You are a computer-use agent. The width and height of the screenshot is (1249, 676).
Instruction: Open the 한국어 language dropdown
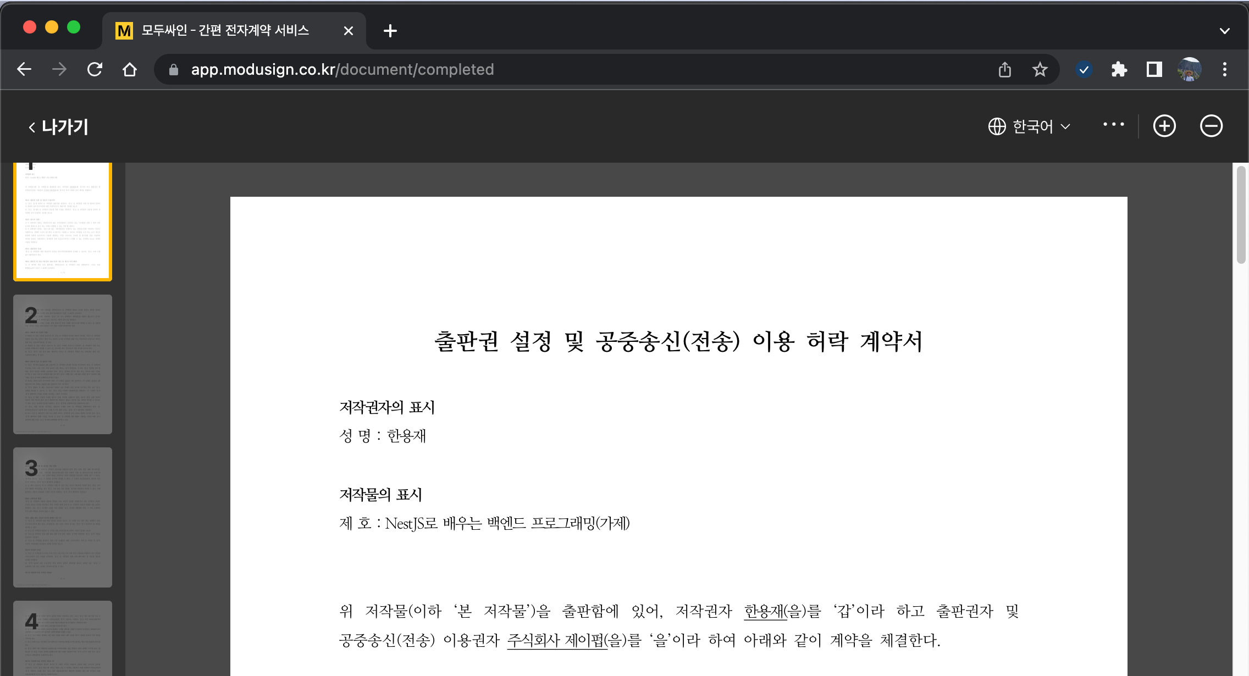[1029, 126]
